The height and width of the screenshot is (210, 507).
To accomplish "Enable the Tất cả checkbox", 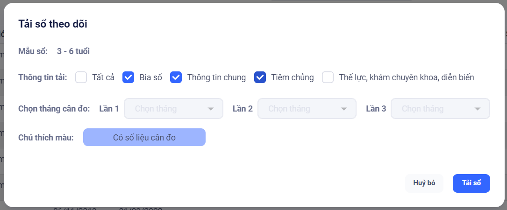I will [x=81, y=77].
